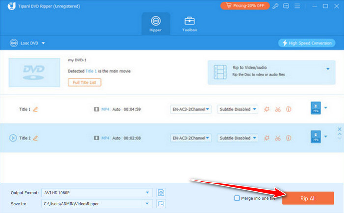Click the MP4 format icon for Title 1

click(315, 109)
